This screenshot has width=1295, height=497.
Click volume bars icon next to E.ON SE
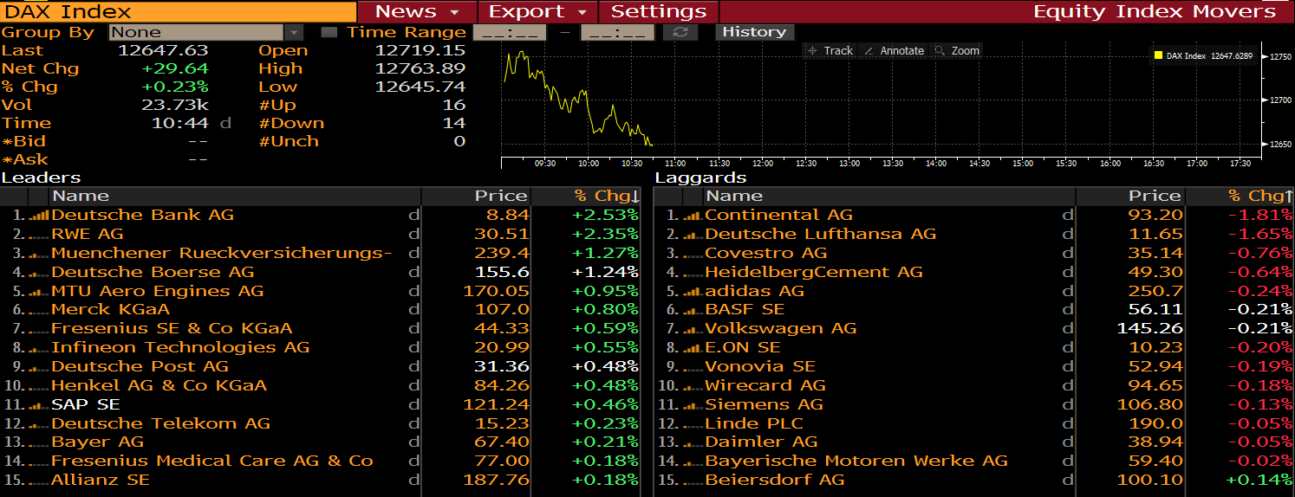693,347
